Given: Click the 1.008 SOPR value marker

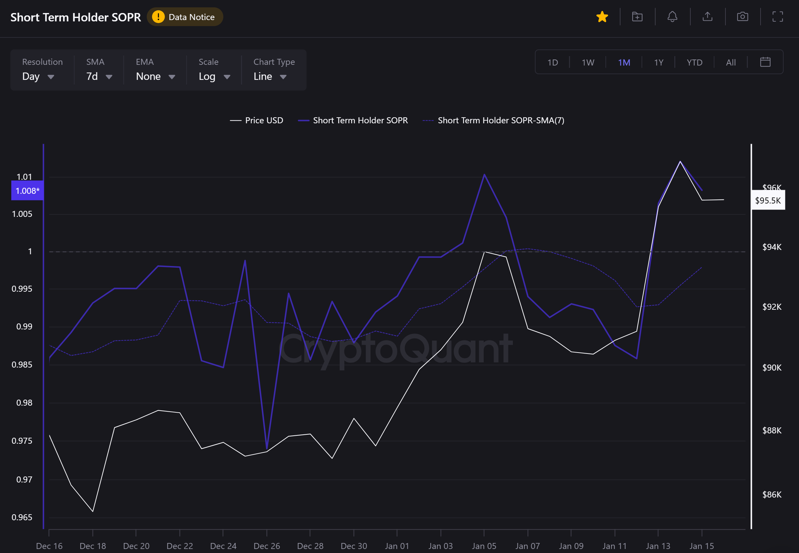Looking at the screenshot, I should (27, 190).
